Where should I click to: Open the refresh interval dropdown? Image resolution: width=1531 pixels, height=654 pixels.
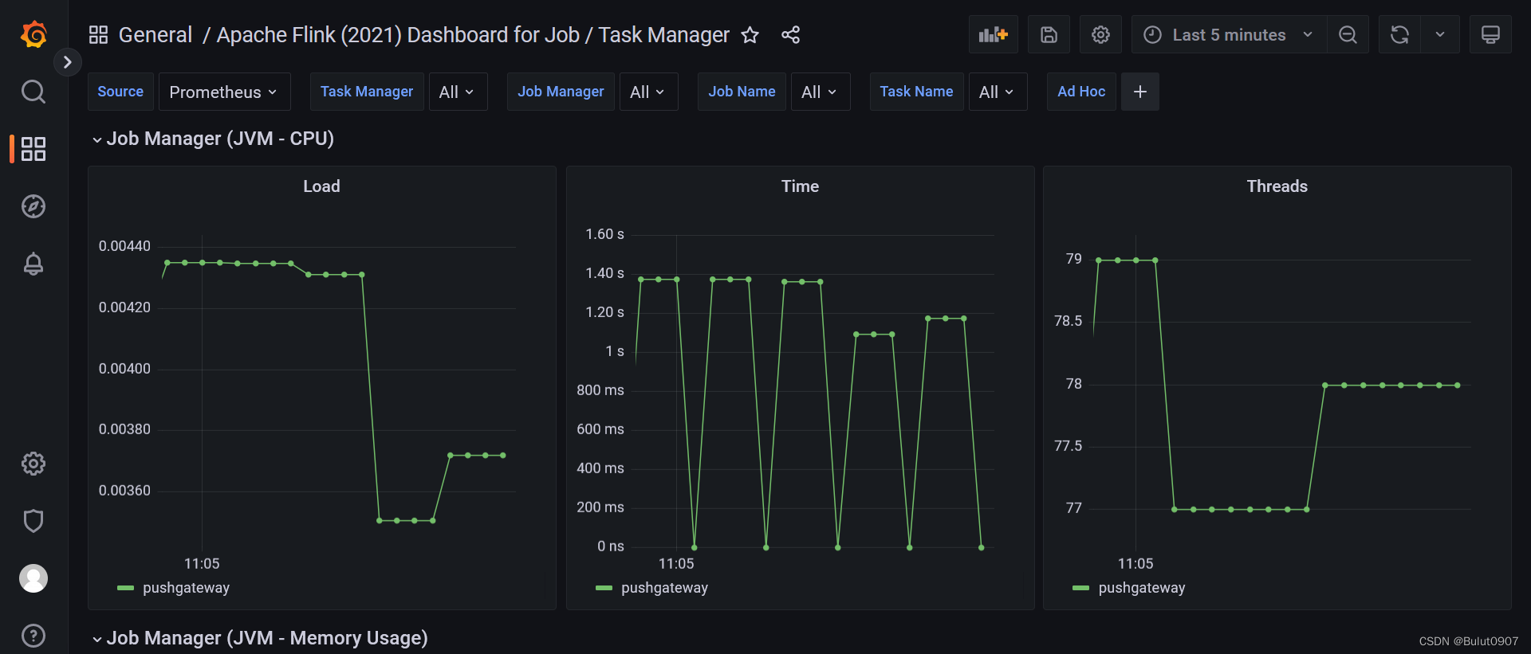click(1440, 34)
